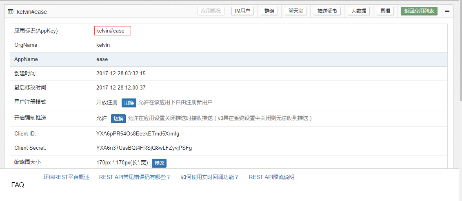Click the green 返回应用列表 button
The image size is (462, 201).
click(x=419, y=11)
